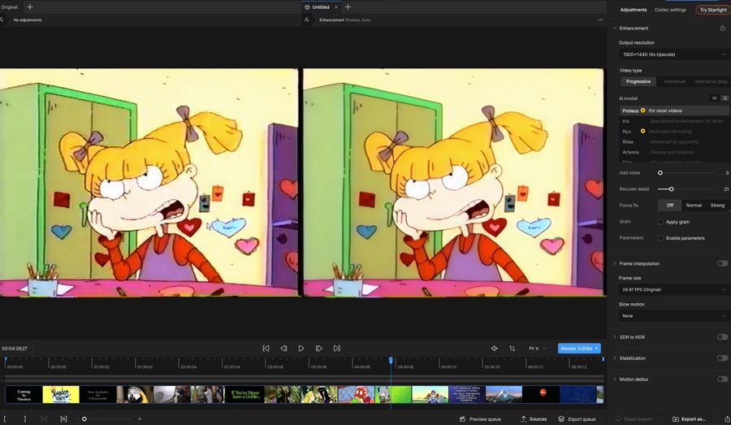This screenshot has height=425, width=731.
Task: Choose Progressive video type
Action: pyautogui.click(x=638, y=81)
